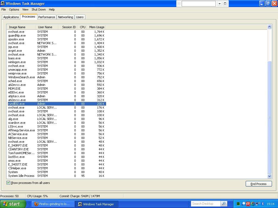Viewport: 278px width, 208px height.
Task: Click the Start button
Action: point(13,204)
